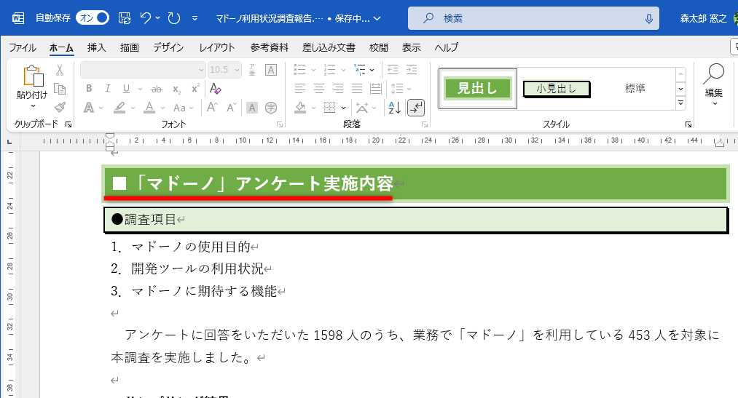The width and height of the screenshot is (738, 398).
Task: Switch to the デザイン tab
Action: click(x=168, y=47)
